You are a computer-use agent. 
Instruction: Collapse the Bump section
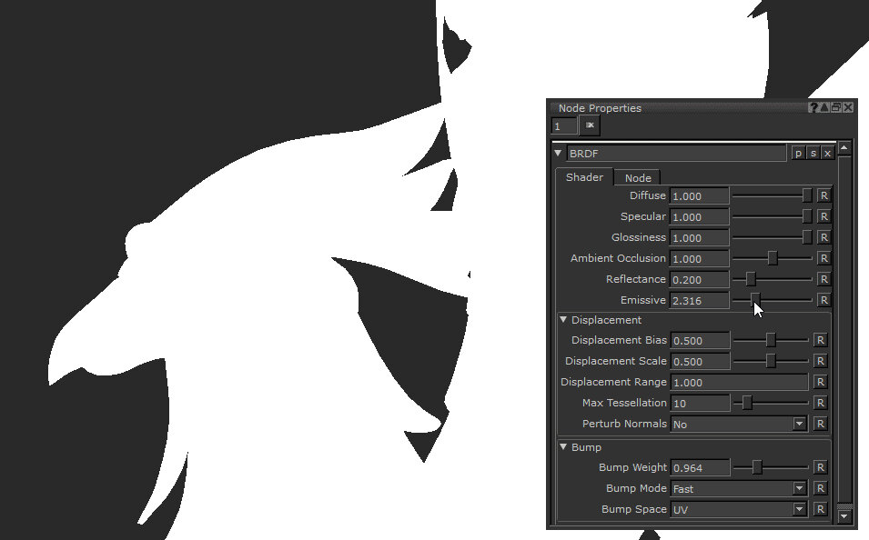[562, 446]
